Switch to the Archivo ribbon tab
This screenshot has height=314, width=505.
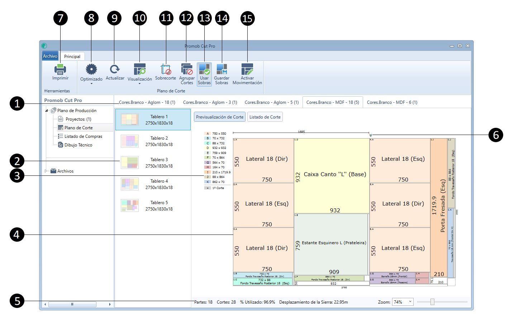(x=50, y=56)
